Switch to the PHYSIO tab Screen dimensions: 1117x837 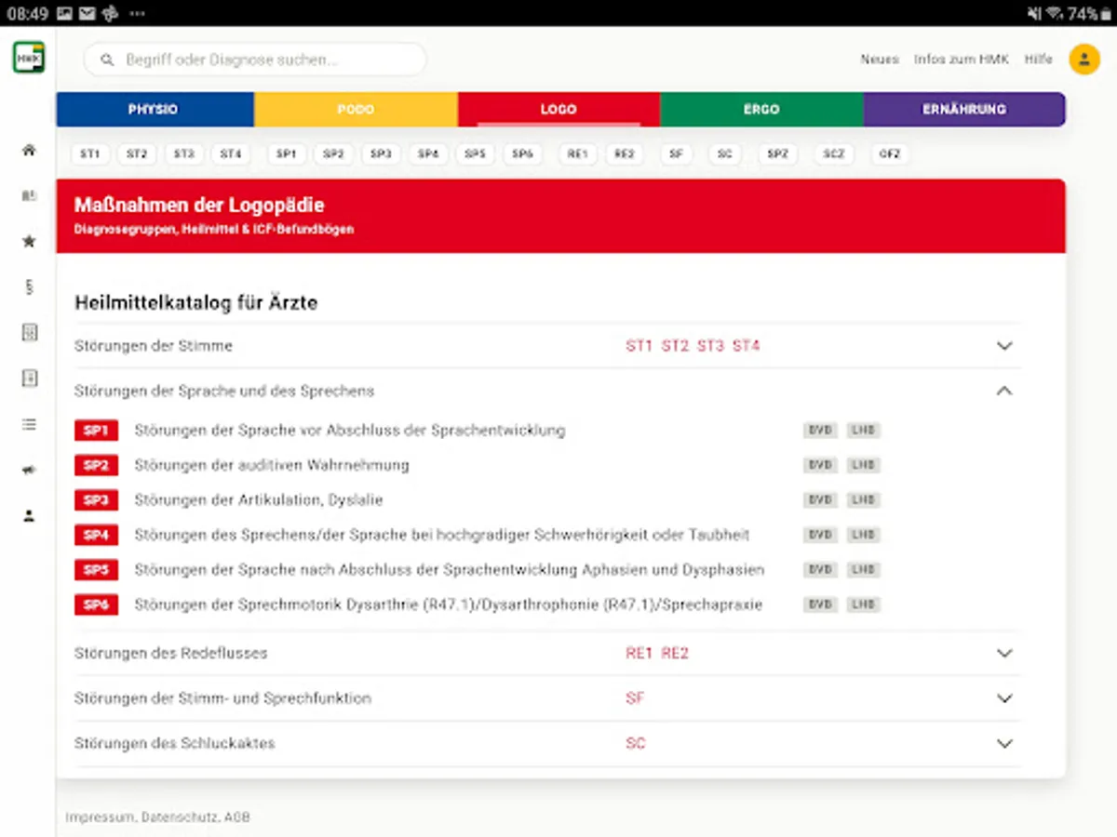click(x=154, y=109)
